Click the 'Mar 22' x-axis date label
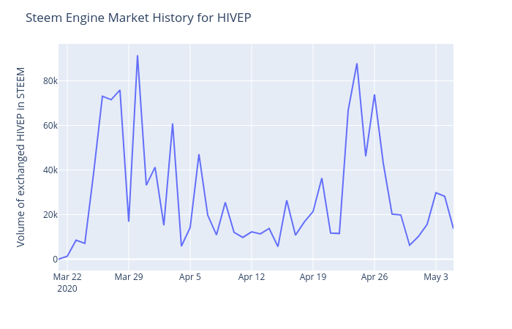This screenshot has height=329, width=512. pos(67,277)
